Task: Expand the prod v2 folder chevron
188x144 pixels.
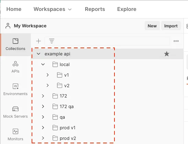Action: (43, 138)
